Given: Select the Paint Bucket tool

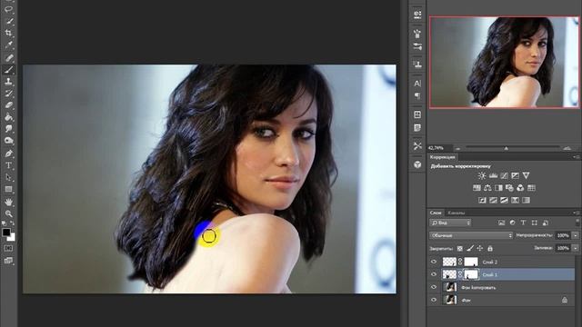Looking at the screenshot, I should (8, 117).
